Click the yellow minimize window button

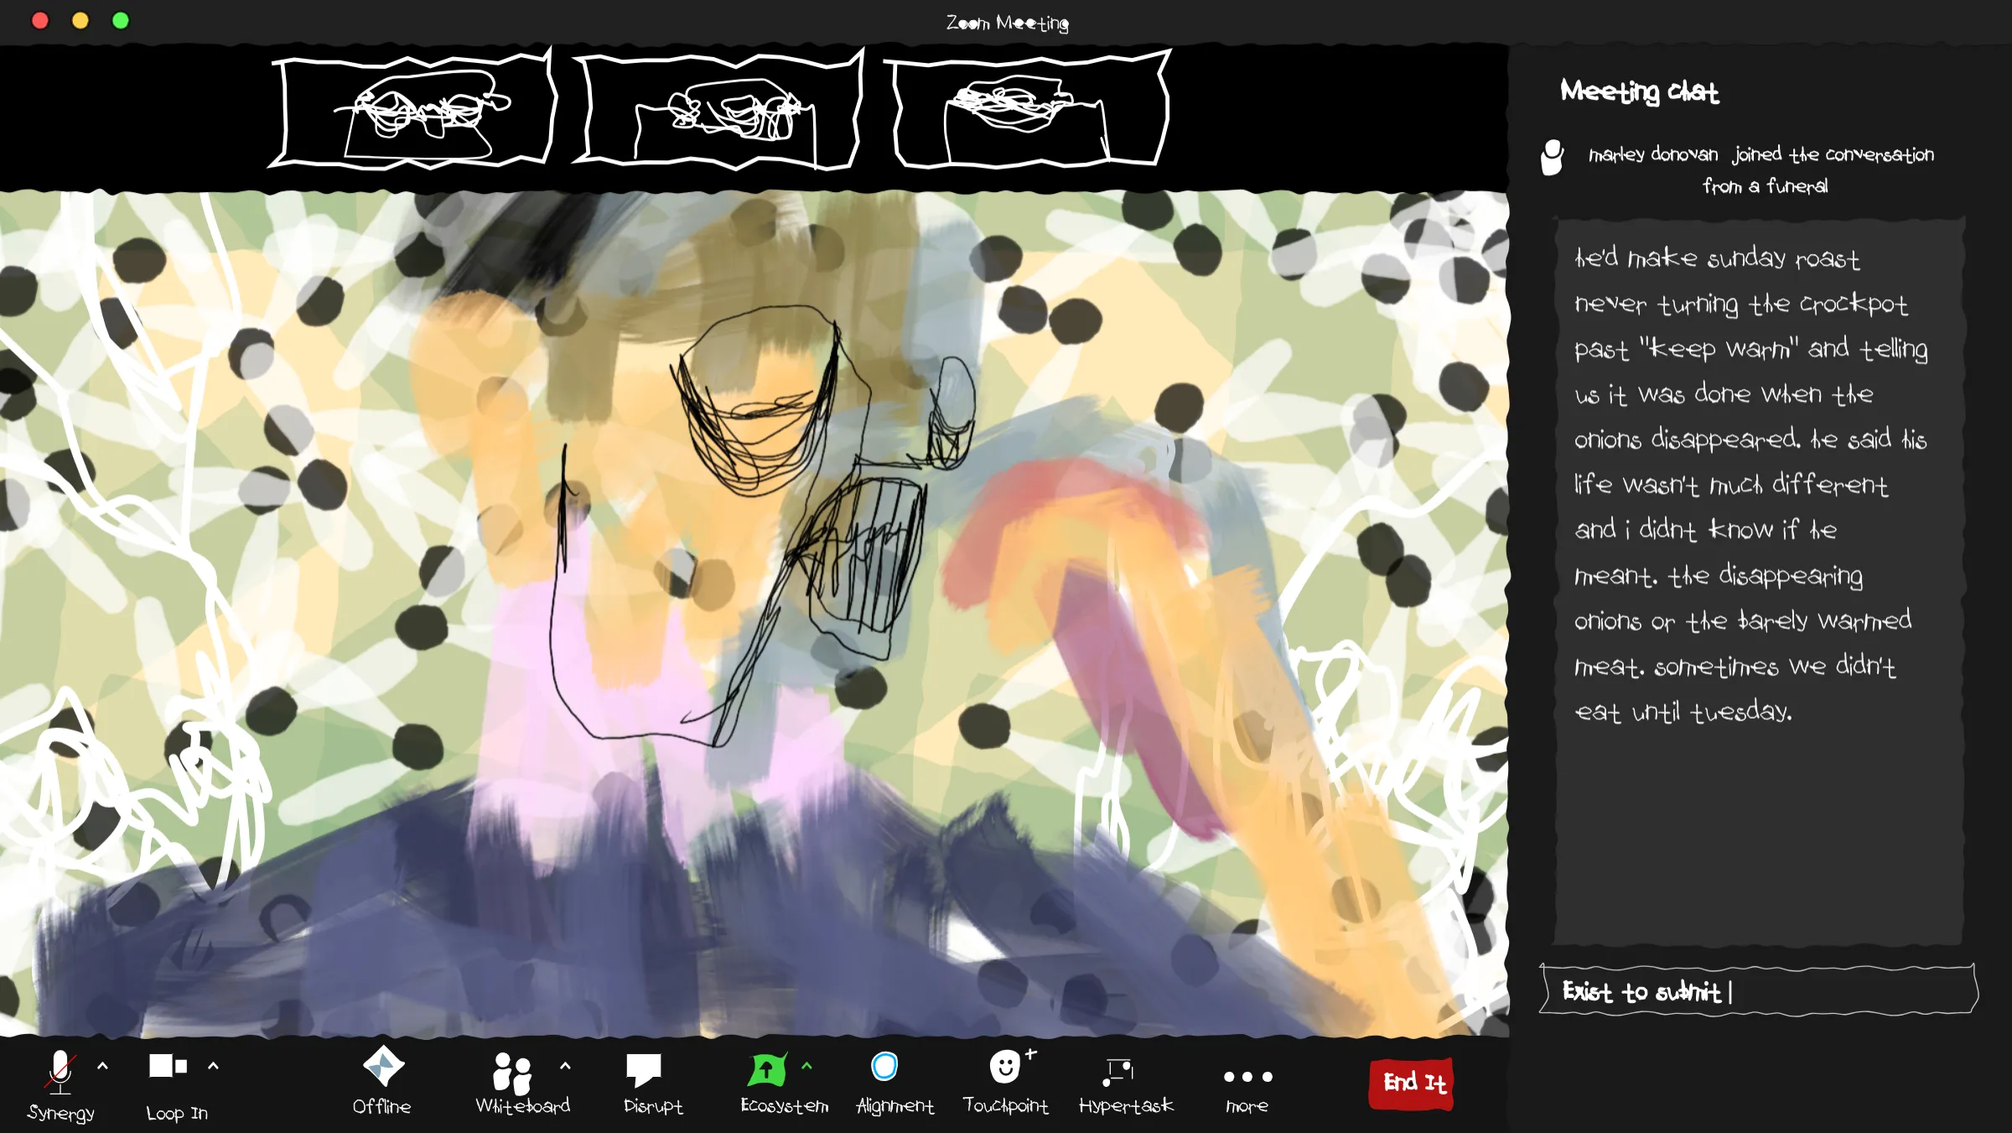[x=80, y=20]
